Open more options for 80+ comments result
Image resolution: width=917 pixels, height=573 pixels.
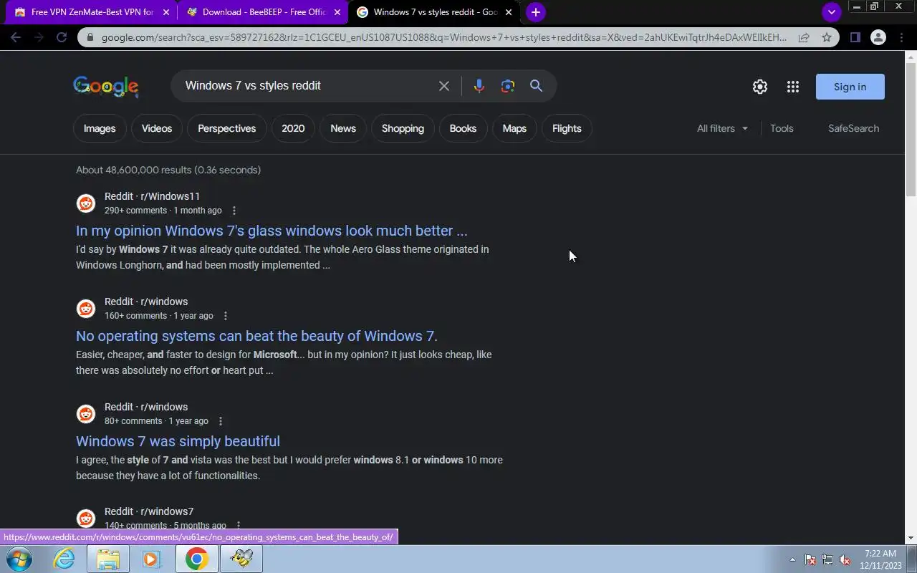point(221,421)
